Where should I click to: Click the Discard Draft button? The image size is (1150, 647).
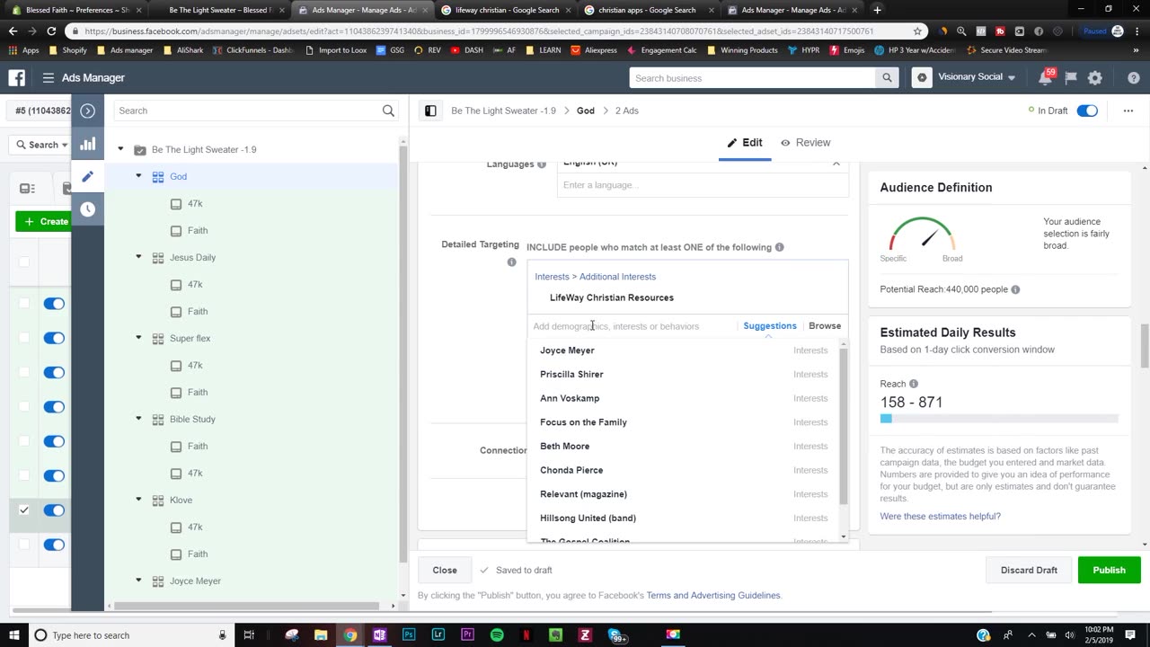click(x=1029, y=570)
